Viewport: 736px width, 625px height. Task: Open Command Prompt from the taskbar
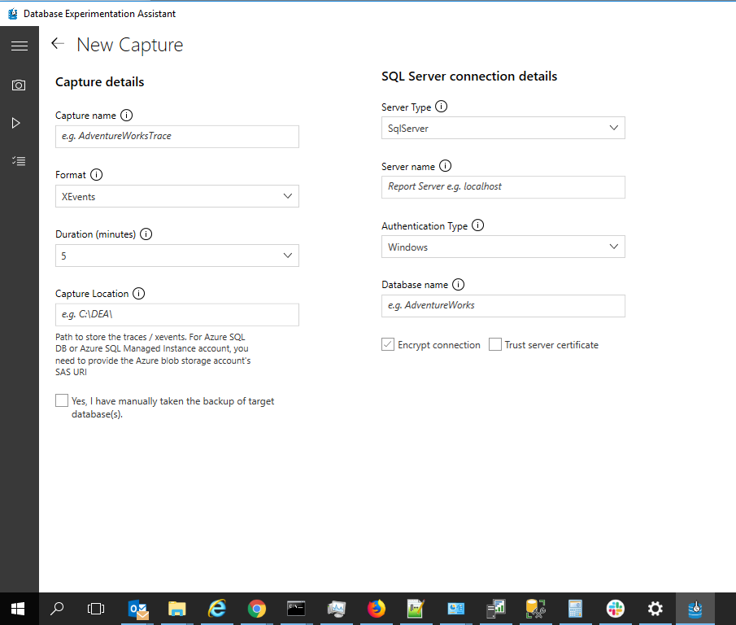(x=296, y=609)
